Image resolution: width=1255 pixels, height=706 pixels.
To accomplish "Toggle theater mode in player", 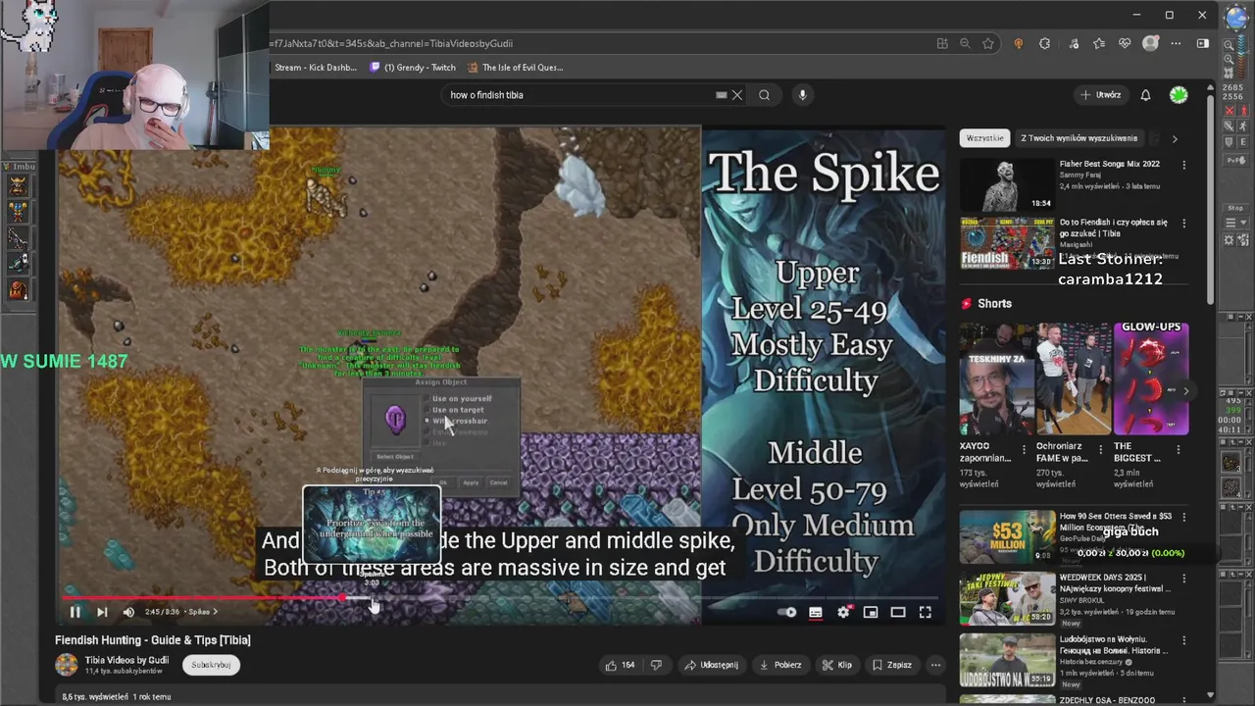I will [898, 612].
